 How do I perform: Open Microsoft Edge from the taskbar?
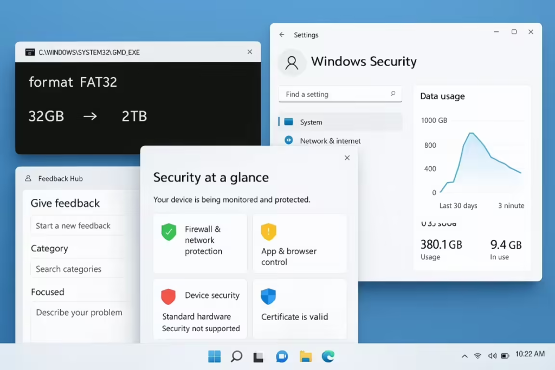(x=327, y=356)
